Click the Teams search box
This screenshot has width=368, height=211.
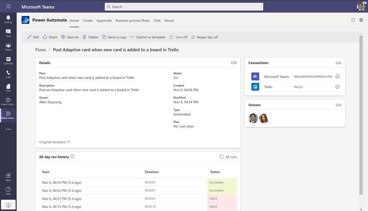[184, 7]
